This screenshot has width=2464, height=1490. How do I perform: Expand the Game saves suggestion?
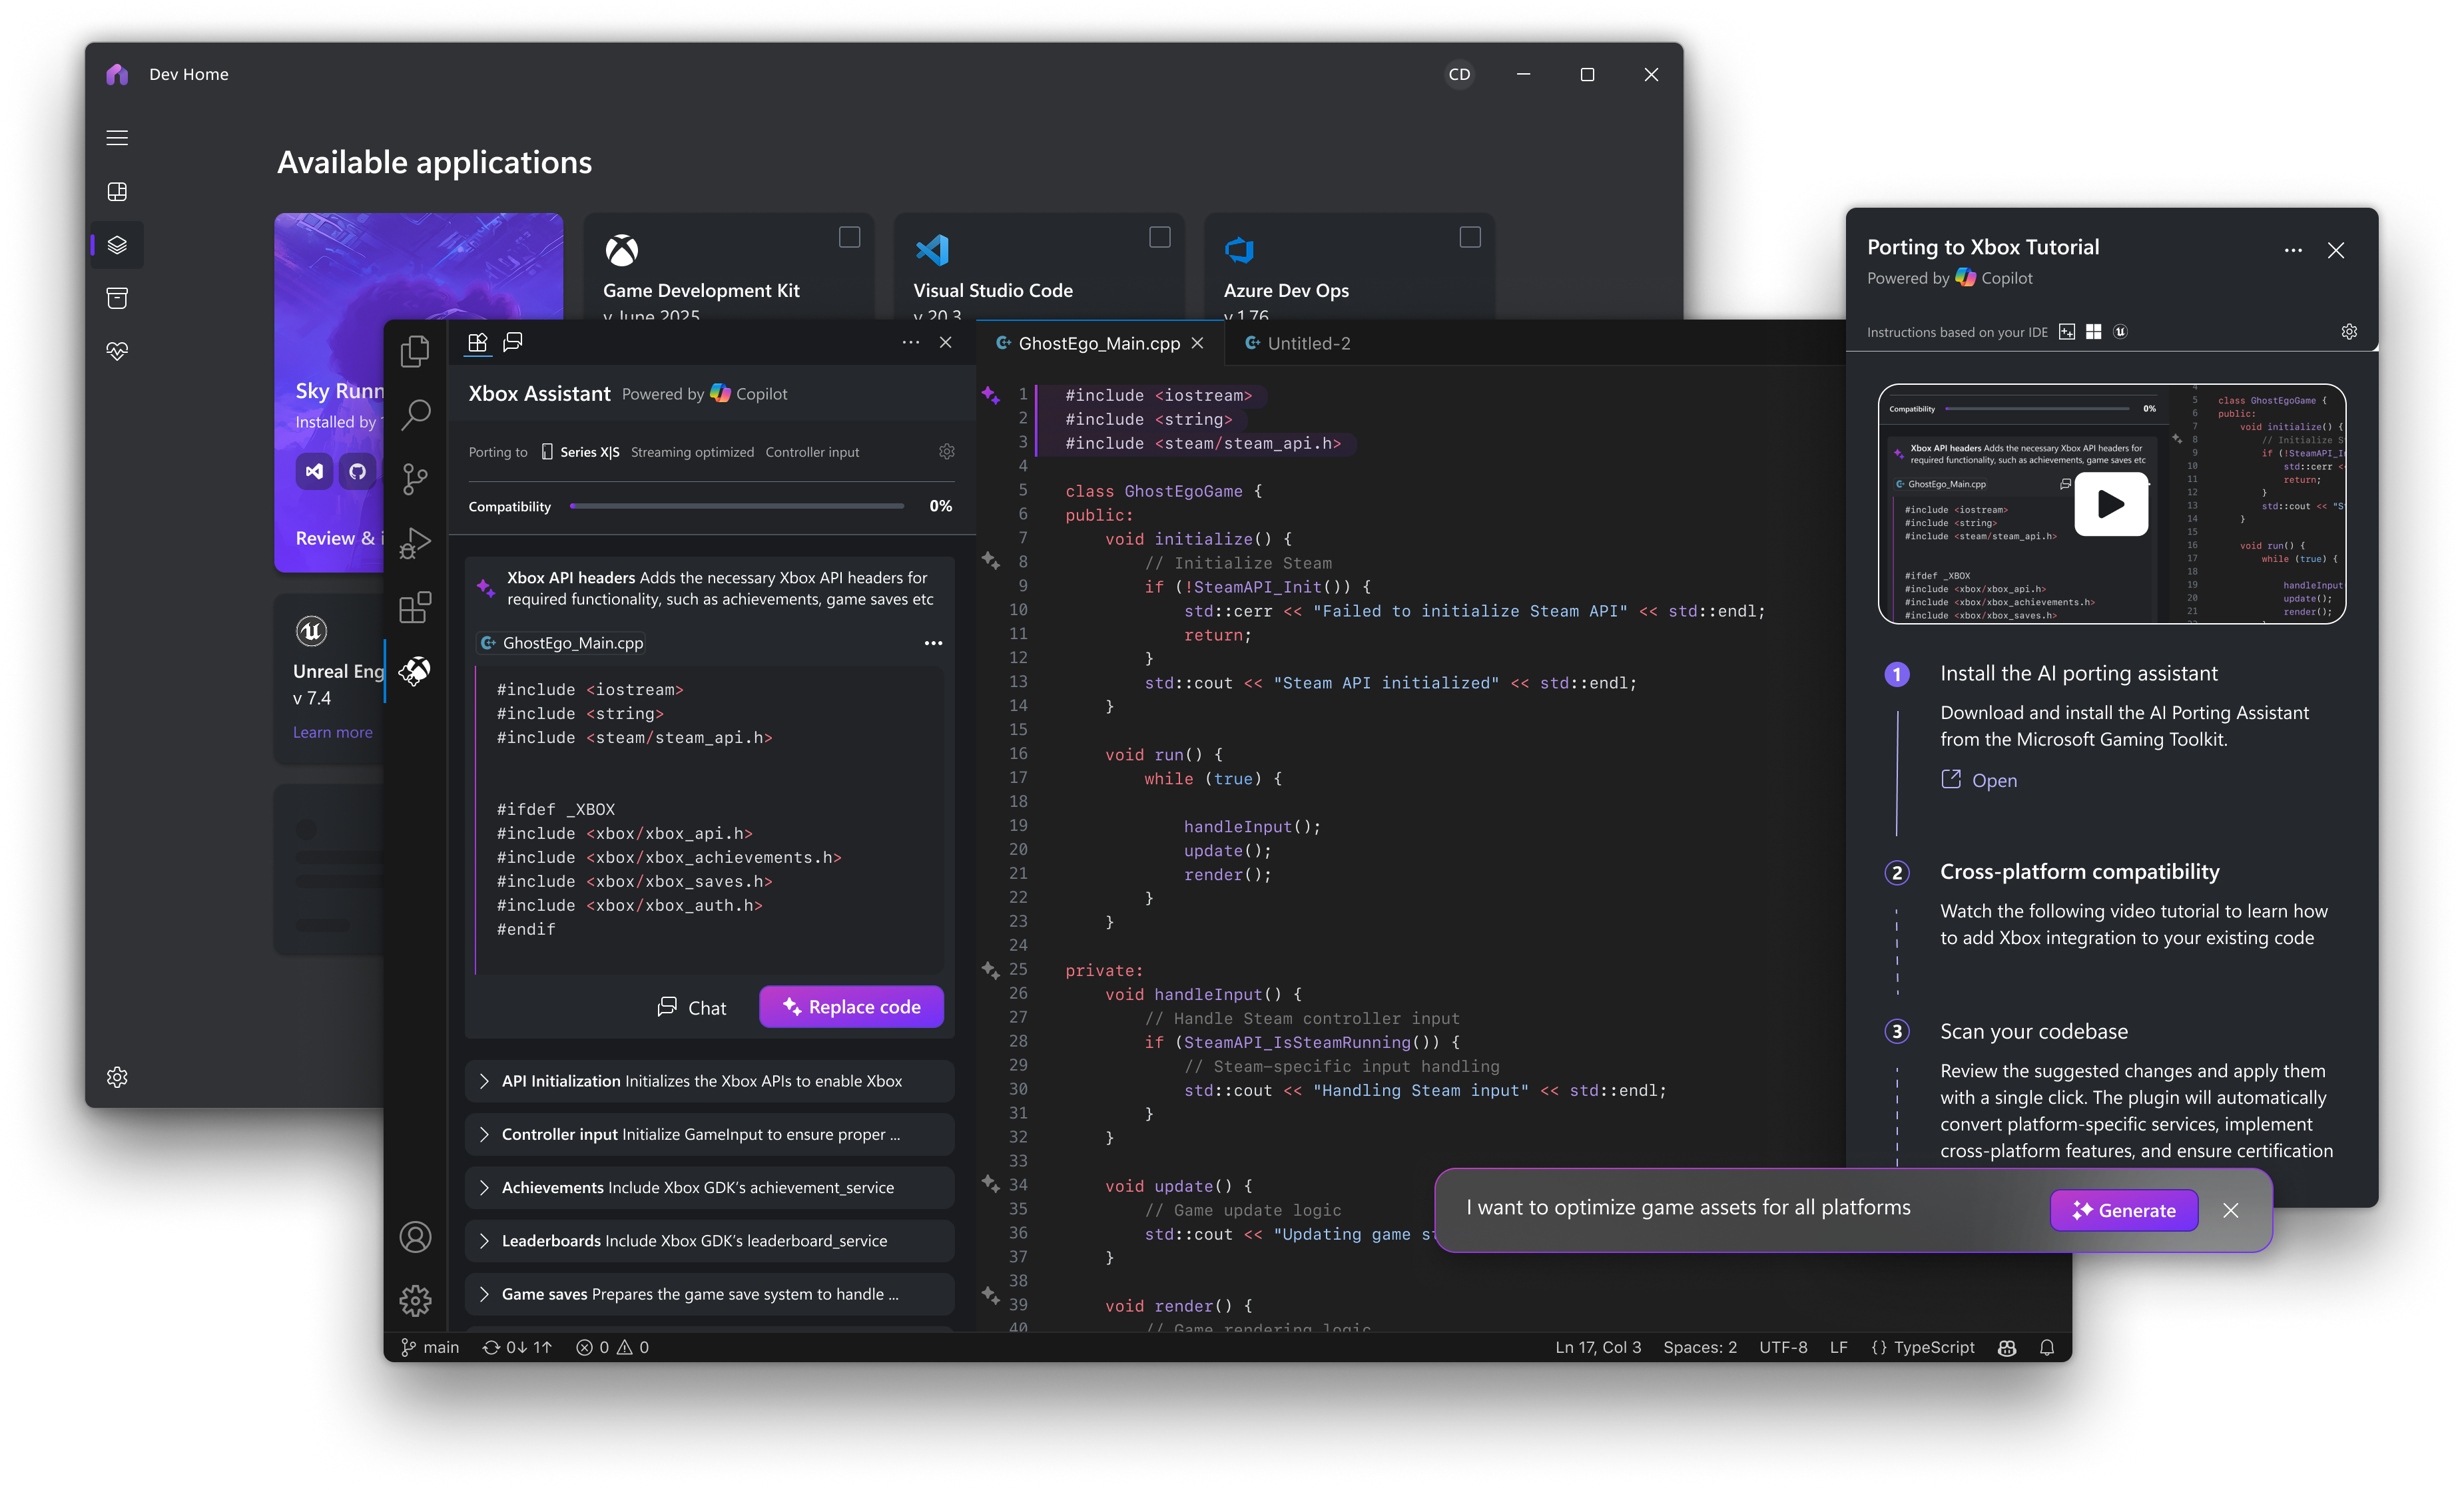[x=485, y=1294]
